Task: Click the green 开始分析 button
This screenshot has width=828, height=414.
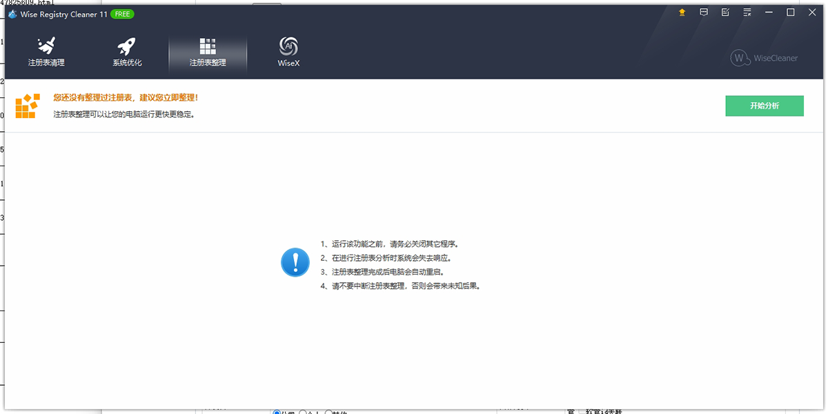Action: coord(765,106)
